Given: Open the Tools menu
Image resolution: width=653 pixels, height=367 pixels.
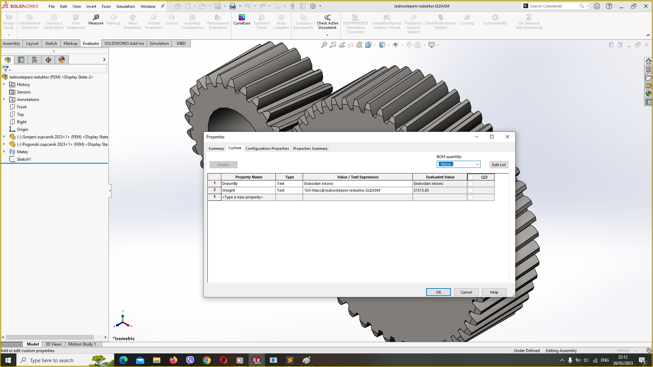Looking at the screenshot, I should 106,6.
